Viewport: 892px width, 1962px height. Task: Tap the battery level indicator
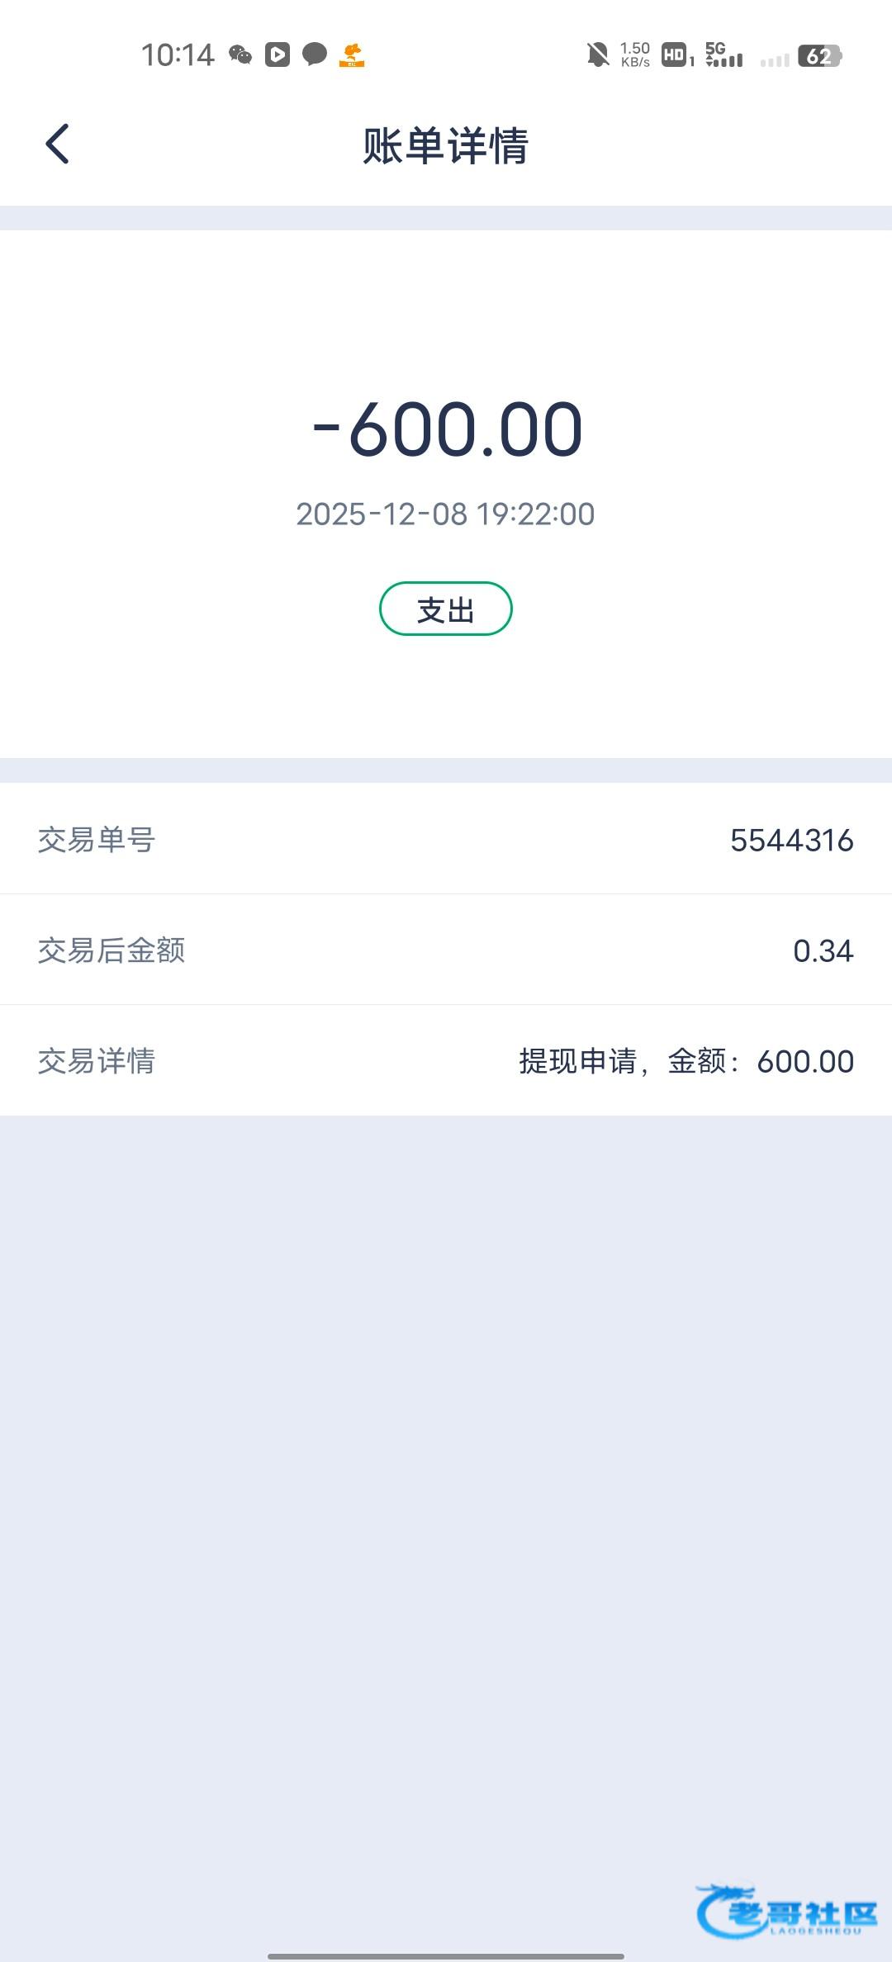click(818, 55)
